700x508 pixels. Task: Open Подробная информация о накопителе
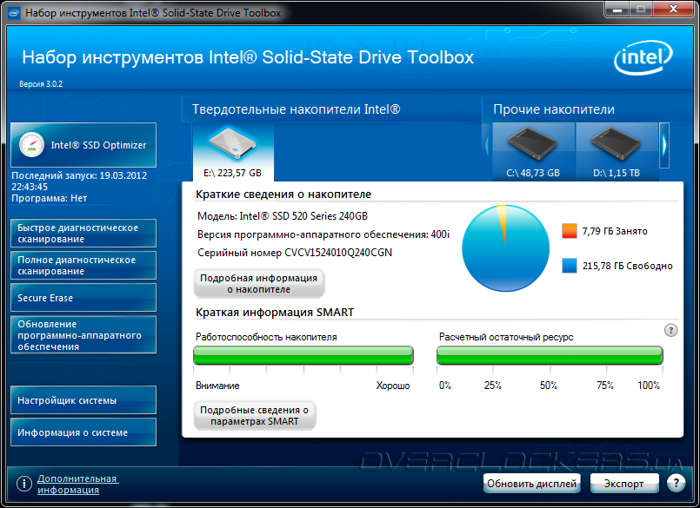[x=259, y=283]
